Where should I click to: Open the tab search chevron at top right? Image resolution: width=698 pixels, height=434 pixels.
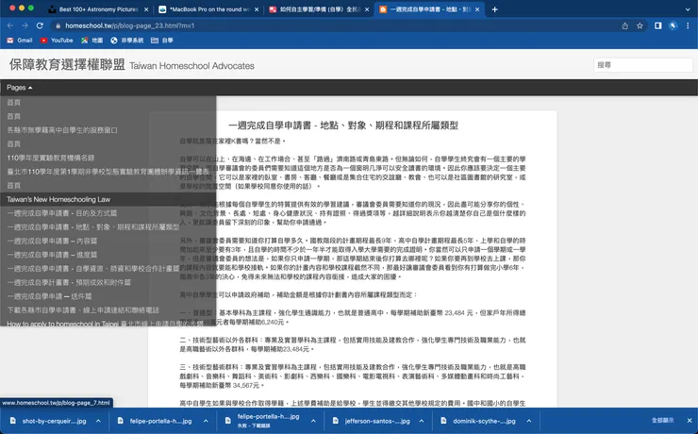[x=688, y=9]
